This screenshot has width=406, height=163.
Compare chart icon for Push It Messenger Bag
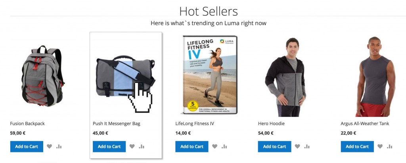click(x=142, y=146)
